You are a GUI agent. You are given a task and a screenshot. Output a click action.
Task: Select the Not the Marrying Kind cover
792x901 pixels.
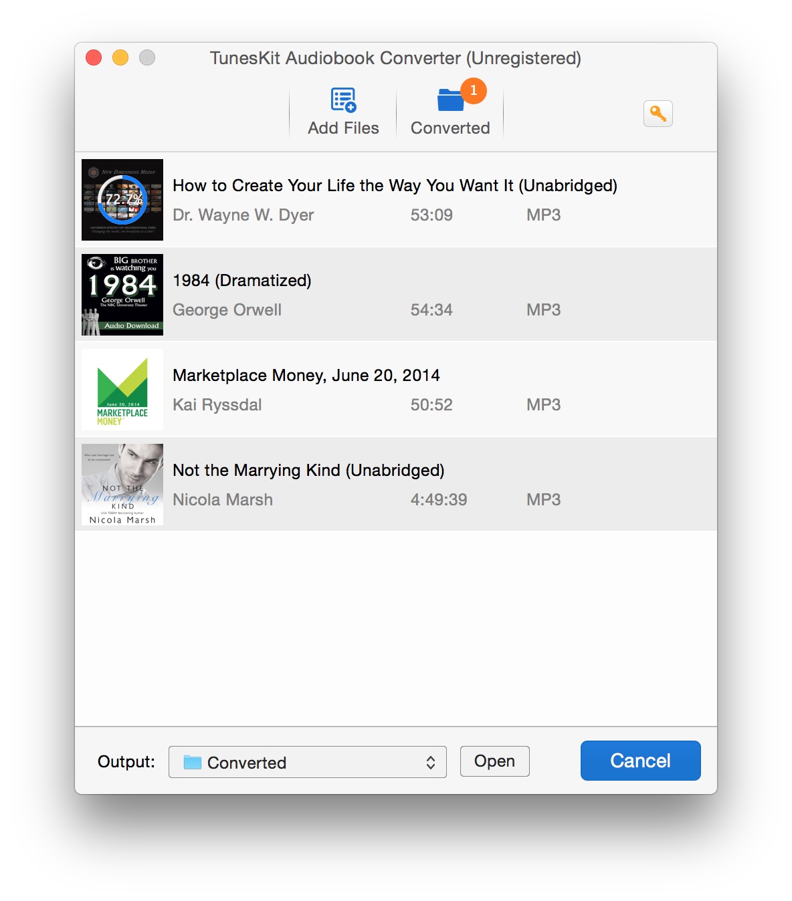(x=122, y=485)
